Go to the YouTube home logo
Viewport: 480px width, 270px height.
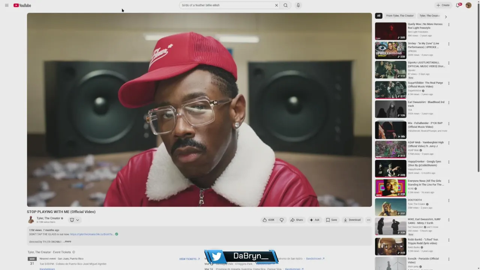point(22,5)
